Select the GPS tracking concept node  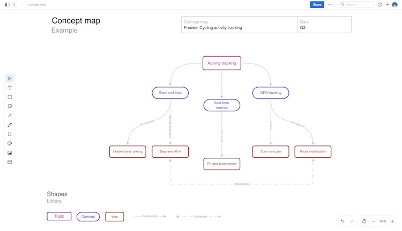click(x=271, y=93)
